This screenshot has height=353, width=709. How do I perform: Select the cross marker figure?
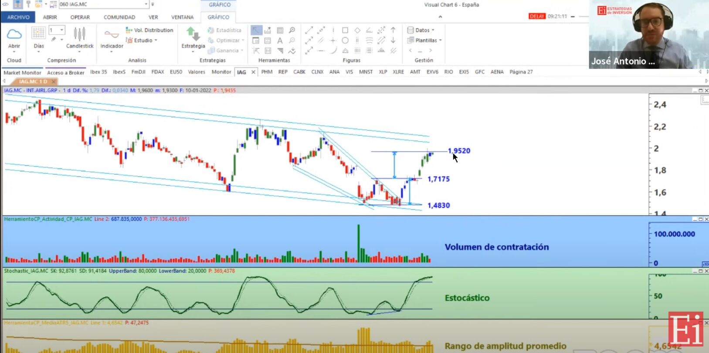pos(333,41)
